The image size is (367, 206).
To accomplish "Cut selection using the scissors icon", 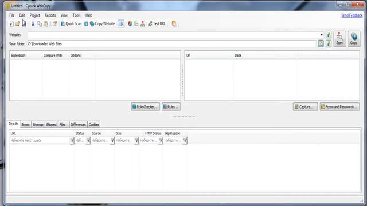I will 33,23.
